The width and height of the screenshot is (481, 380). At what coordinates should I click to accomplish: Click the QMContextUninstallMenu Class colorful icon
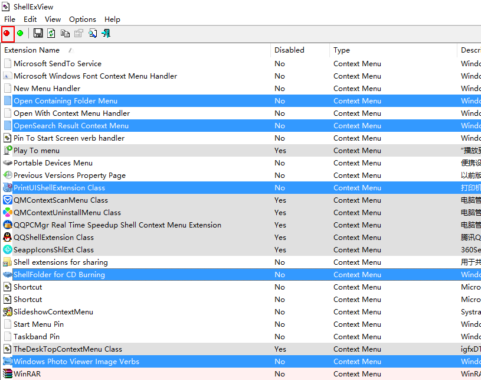[7, 213]
